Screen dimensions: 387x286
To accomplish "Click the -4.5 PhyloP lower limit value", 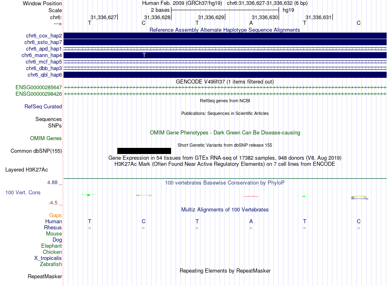I will click(53, 203).
